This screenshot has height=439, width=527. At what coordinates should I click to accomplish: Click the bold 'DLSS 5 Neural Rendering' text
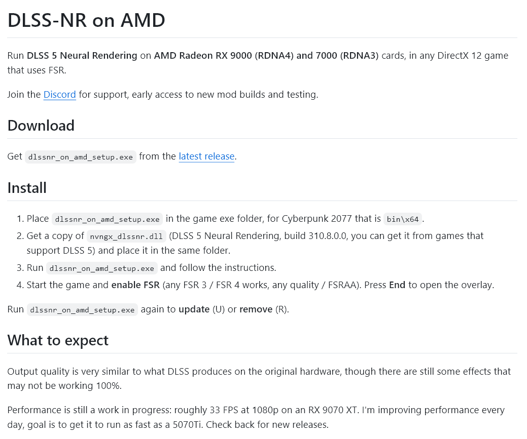point(82,55)
